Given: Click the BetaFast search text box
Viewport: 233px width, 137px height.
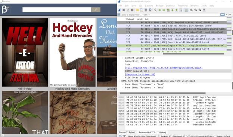Looking at the screenshot, I should (57, 10).
